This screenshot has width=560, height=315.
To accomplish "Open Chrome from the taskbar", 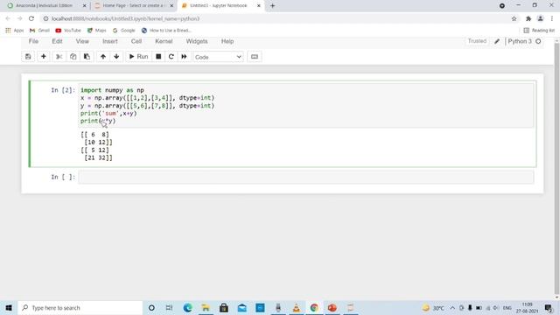I will pos(314,307).
